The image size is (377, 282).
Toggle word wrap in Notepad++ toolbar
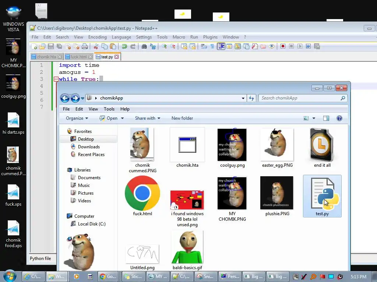click(x=204, y=46)
